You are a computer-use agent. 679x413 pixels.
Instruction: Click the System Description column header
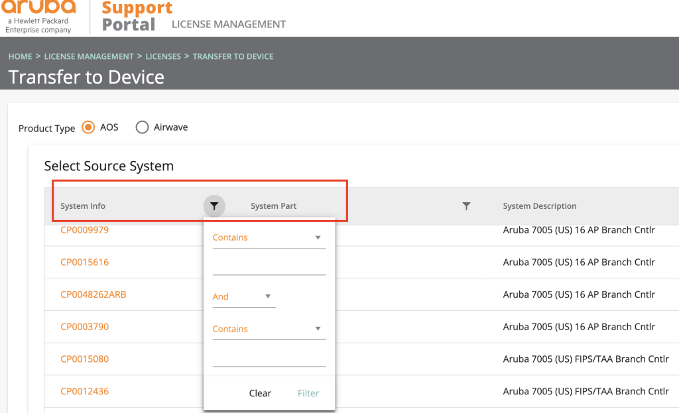pos(540,206)
